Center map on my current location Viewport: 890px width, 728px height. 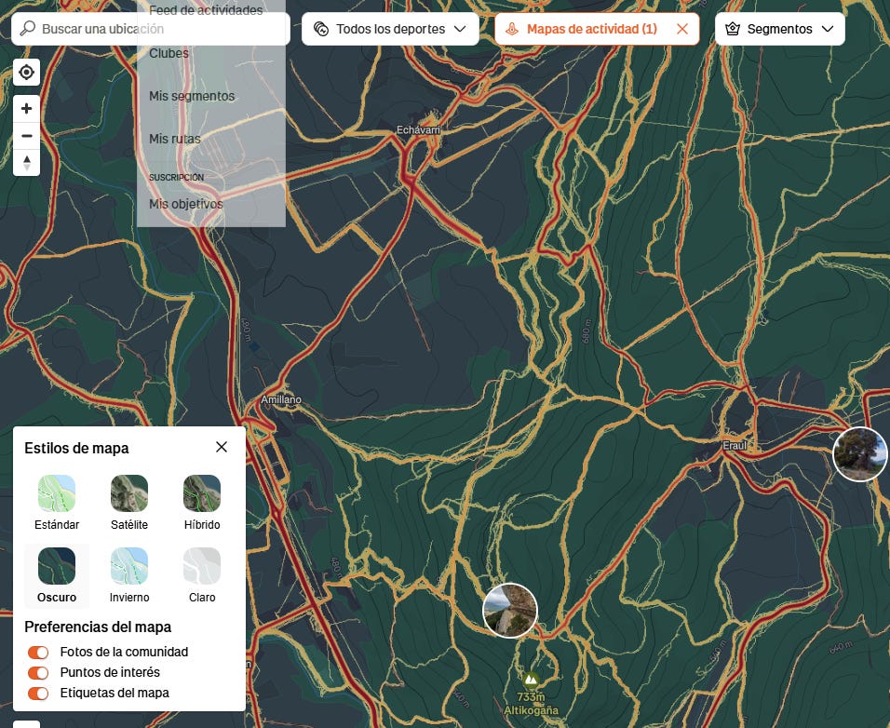[x=27, y=72]
